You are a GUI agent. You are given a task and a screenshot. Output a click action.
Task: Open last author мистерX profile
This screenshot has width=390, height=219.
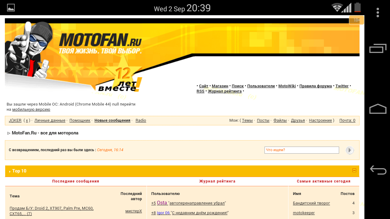[133, 211]
